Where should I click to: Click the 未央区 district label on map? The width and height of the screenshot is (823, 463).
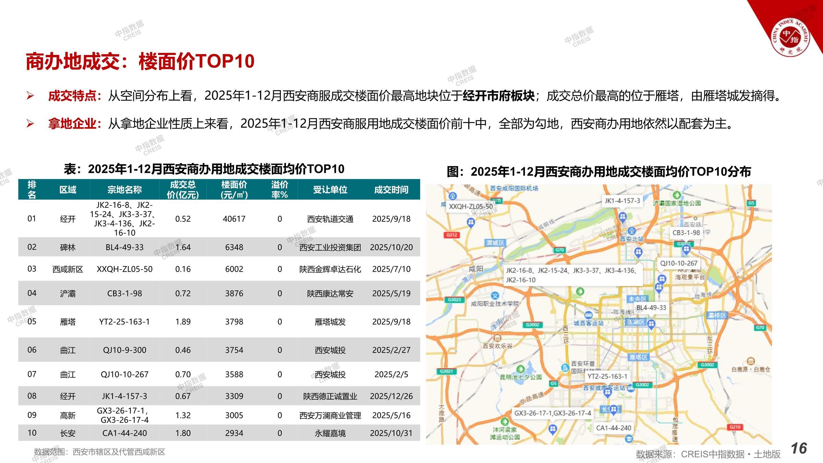coord(637,299)
